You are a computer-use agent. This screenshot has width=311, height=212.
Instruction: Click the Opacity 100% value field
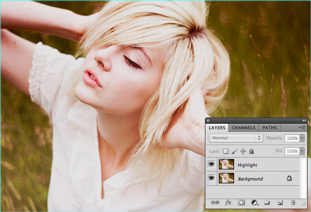(292, 139)
